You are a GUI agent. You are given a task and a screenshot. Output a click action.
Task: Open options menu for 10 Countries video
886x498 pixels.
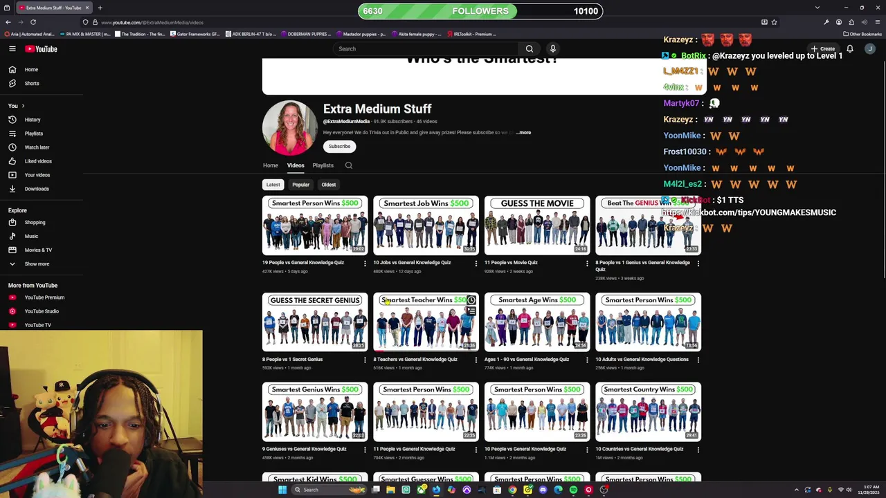pyautogui.click(x=698, y=450)
